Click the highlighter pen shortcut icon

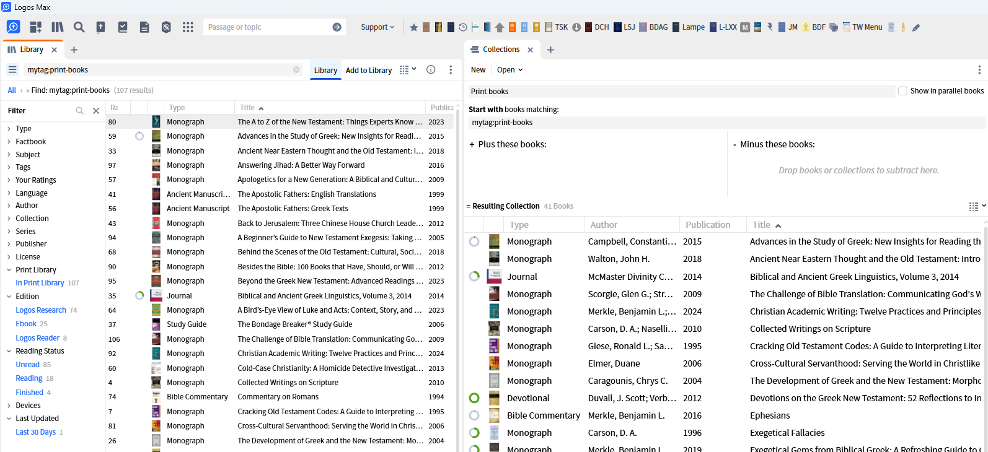915,27
